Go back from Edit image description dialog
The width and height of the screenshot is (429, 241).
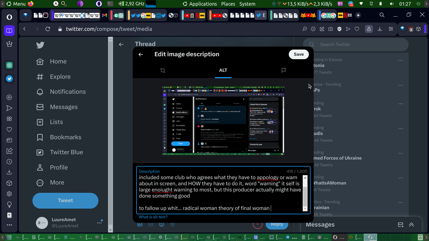point(141,54)
